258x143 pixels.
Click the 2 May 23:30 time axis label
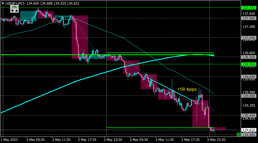[113, 140]
